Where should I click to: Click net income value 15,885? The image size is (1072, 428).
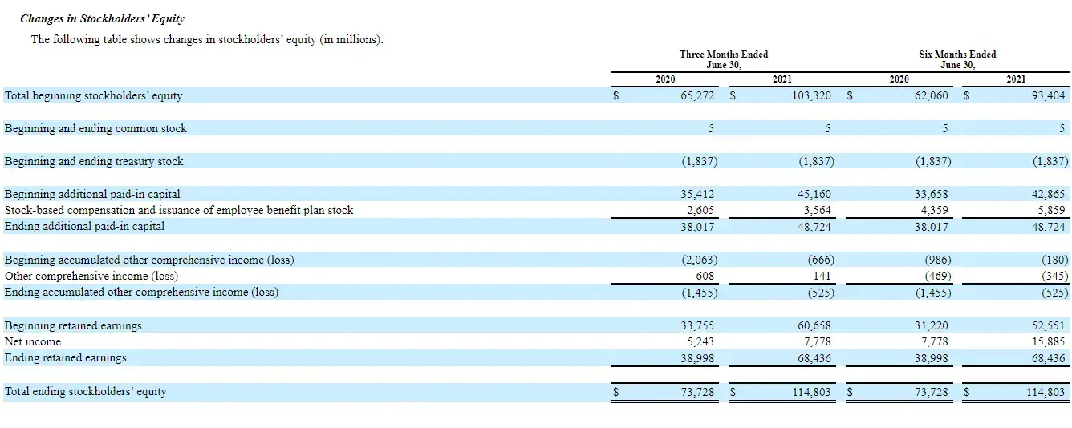(1049, 341)
